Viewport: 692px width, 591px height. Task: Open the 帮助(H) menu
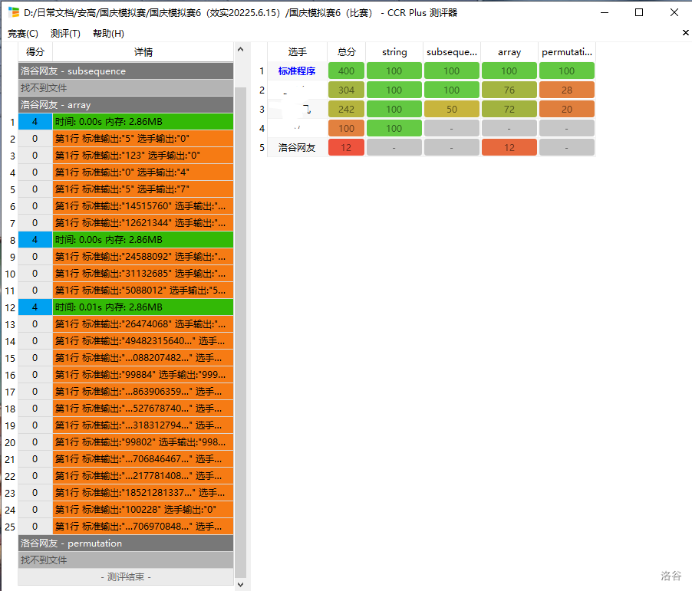[x=108, y=33]
